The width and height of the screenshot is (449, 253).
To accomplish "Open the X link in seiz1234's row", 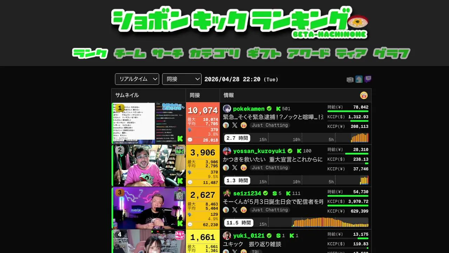I will [235, 210].
